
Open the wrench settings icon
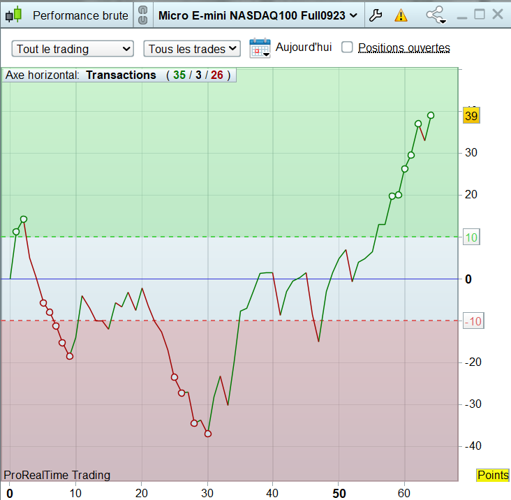click(376, 15)
